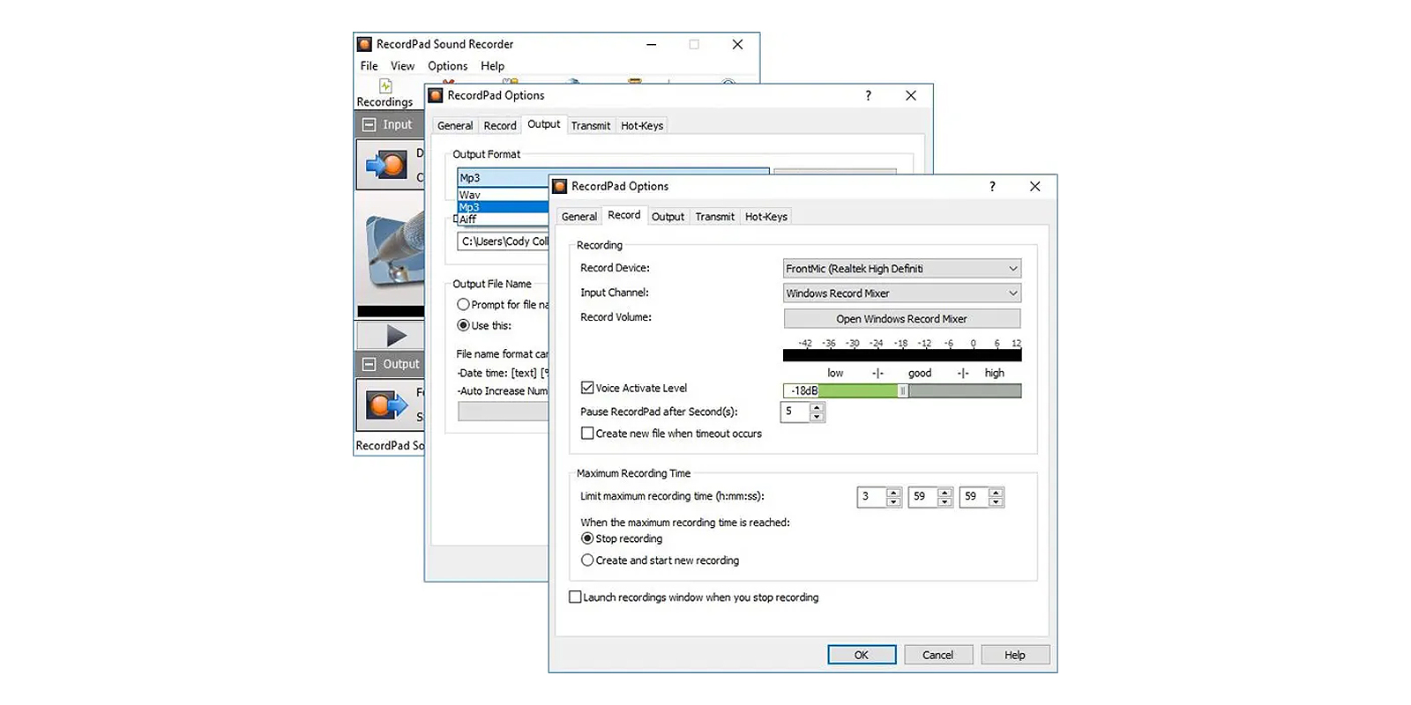Click the front RecordPad Options title bar icon
Screen dimensions: 1411x705
[x=559, y=187]
